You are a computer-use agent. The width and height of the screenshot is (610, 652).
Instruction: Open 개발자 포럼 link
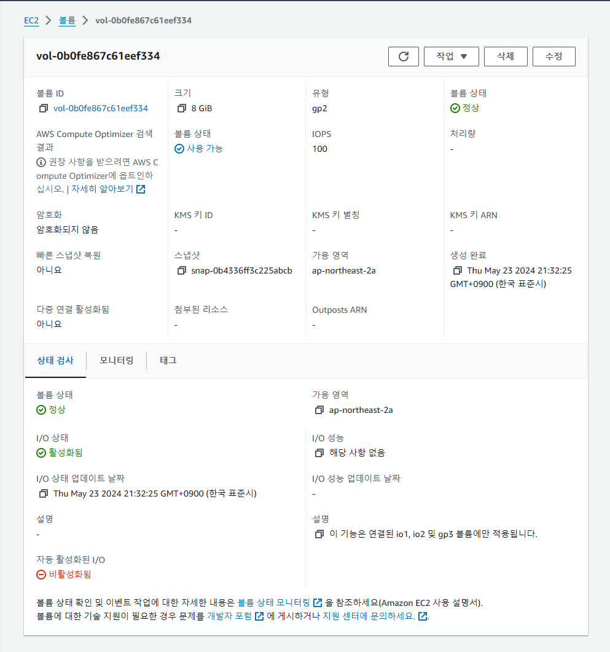coord(229,616)
